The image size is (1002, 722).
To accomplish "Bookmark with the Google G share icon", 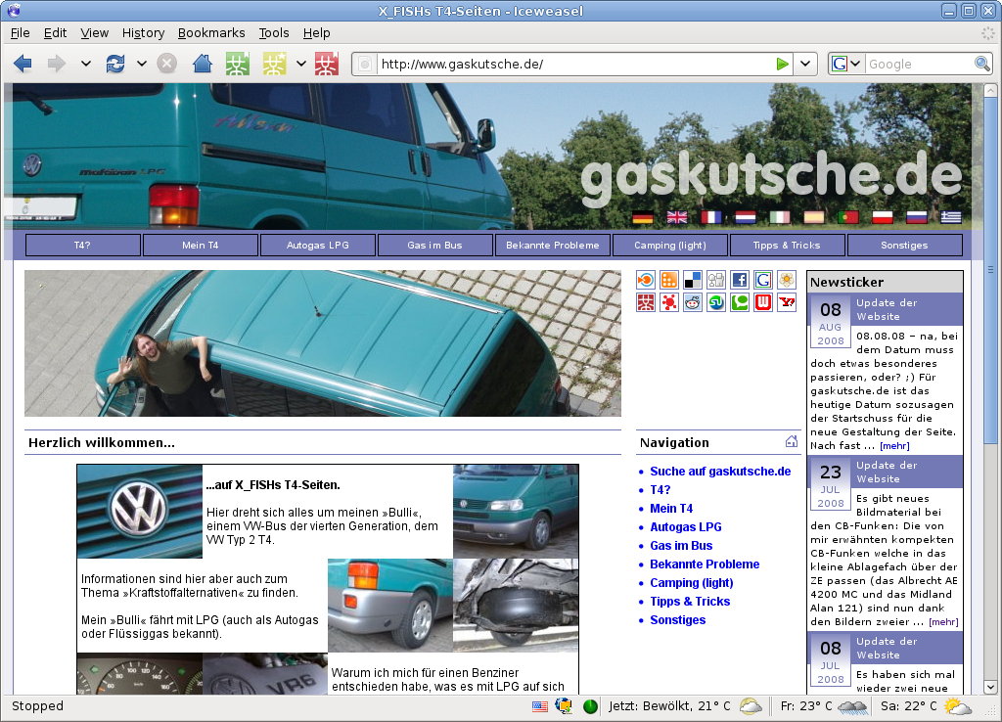I will [763, 280].
